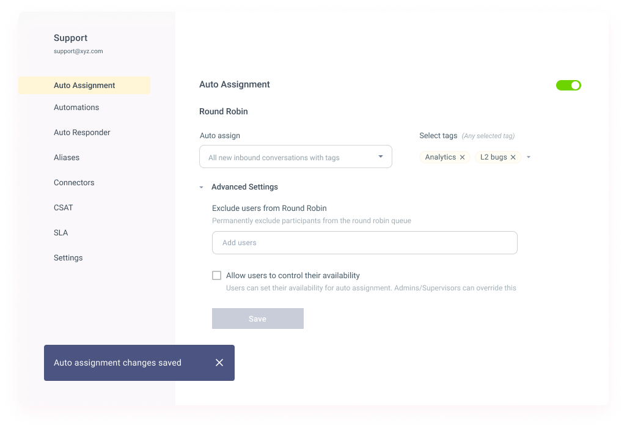Select Aliases in the sidebar
The height and width of the screenshot is (431, 627).
pyautogui.click(x=67, y=158)
